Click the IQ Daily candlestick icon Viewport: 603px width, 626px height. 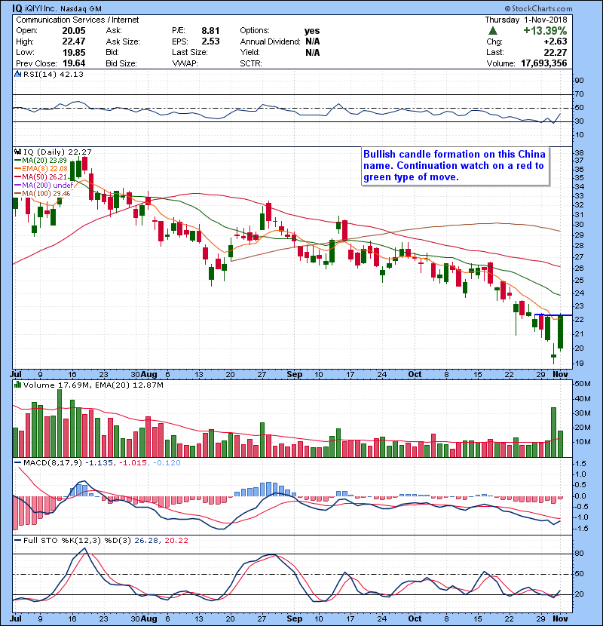click(17, 152)
